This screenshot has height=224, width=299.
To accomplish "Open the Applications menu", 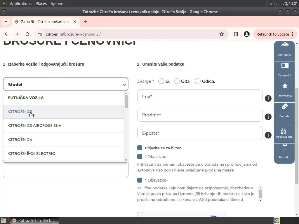I will (21, 3).
